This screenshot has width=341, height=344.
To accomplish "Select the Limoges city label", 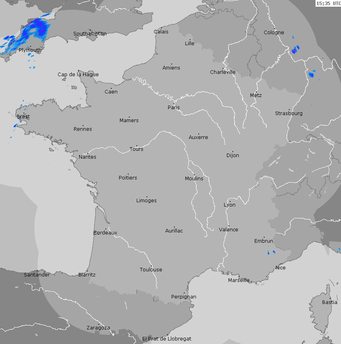I will (146, 200).
